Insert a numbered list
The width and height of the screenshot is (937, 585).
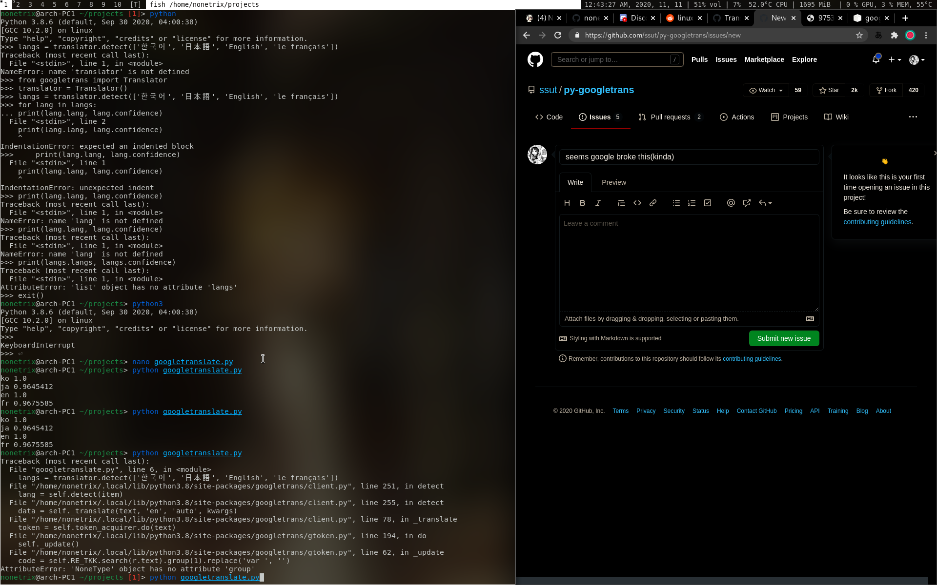click(692, 203)
